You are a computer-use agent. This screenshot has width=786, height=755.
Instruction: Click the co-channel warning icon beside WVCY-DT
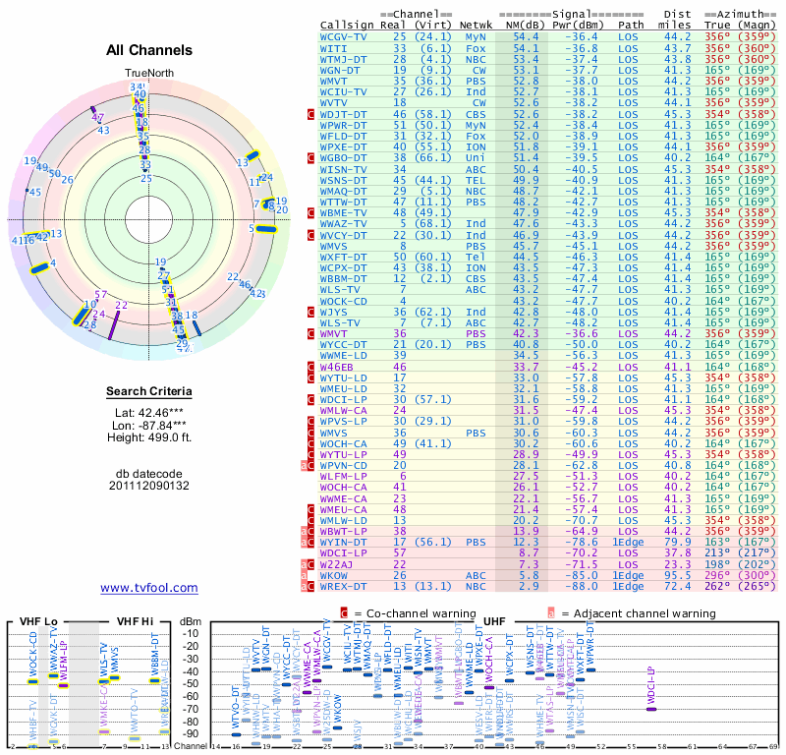tap(310, 235)
